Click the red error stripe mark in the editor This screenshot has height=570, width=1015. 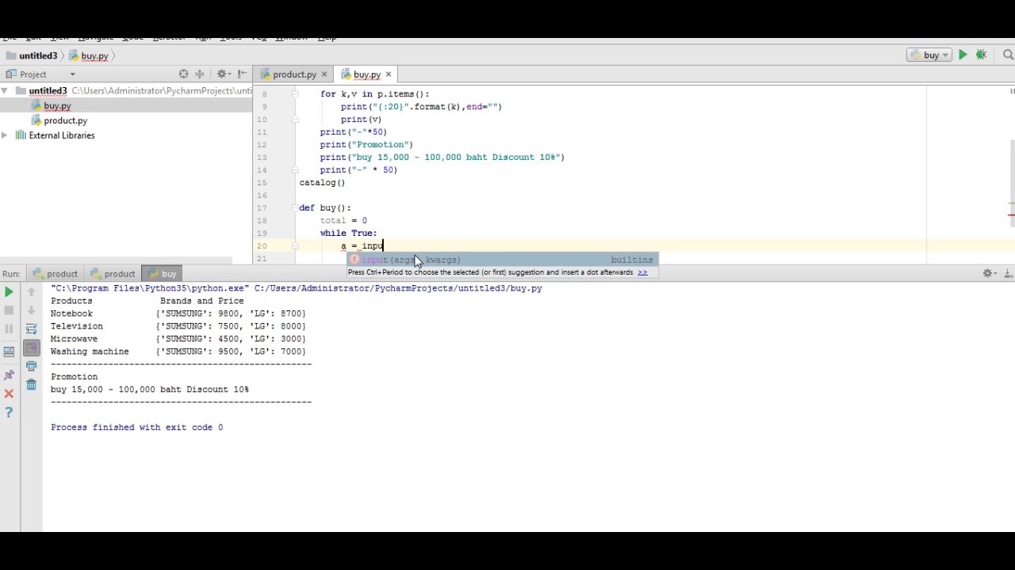pyautogui.click(x=1011, y=215)
